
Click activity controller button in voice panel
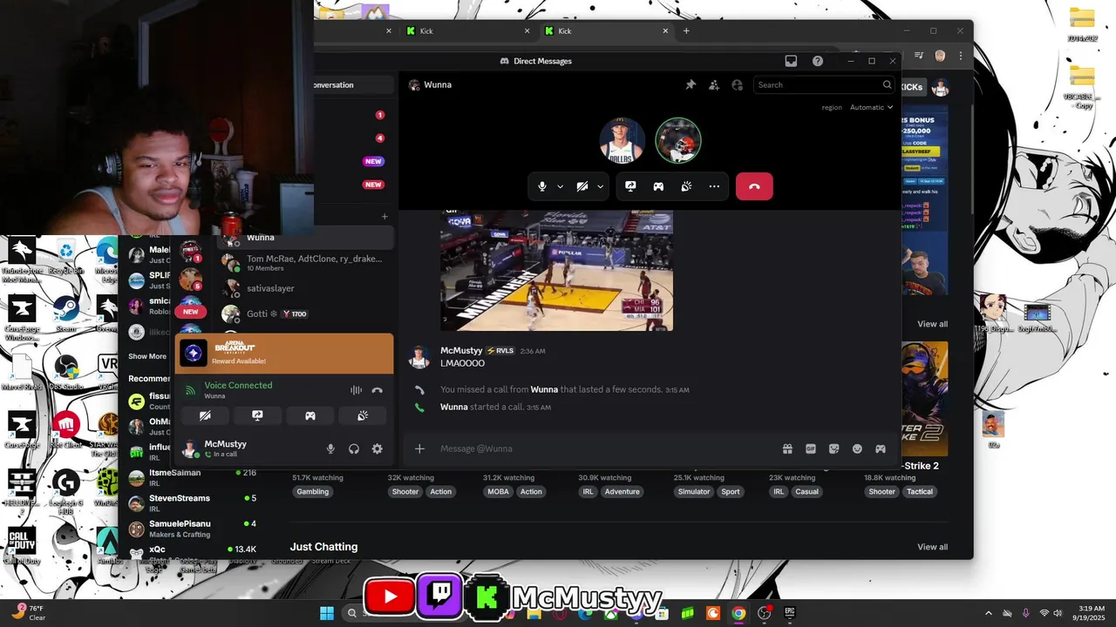pyautogui.click(x=310, y=416)
